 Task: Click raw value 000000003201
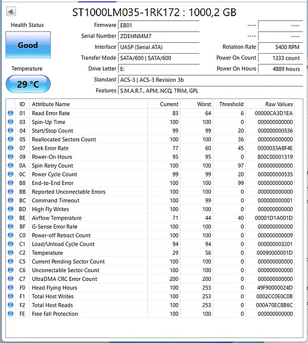click(x=275, y=244)
